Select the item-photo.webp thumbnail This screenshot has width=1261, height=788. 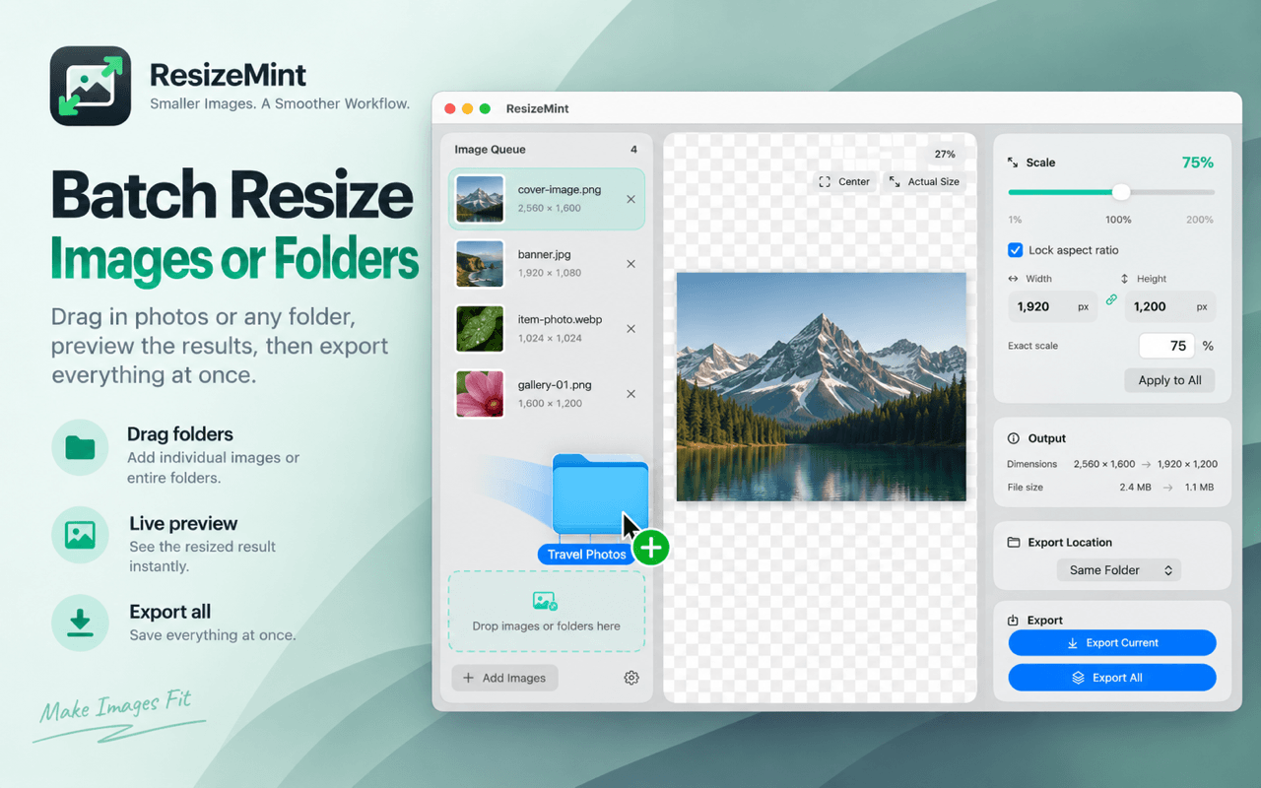click(481, 329)
